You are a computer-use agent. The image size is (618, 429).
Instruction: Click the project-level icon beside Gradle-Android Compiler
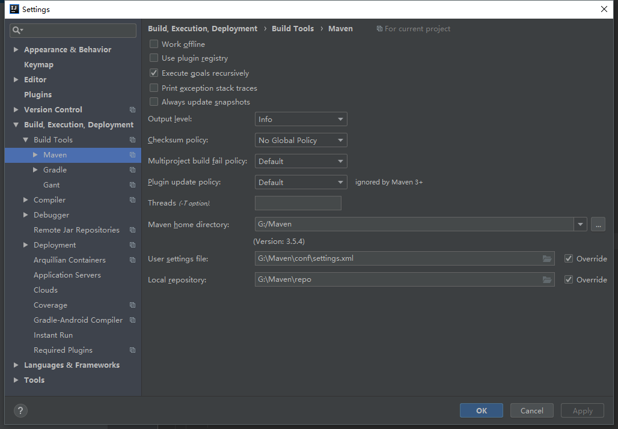pyautogui.click(x=132, y=320)
